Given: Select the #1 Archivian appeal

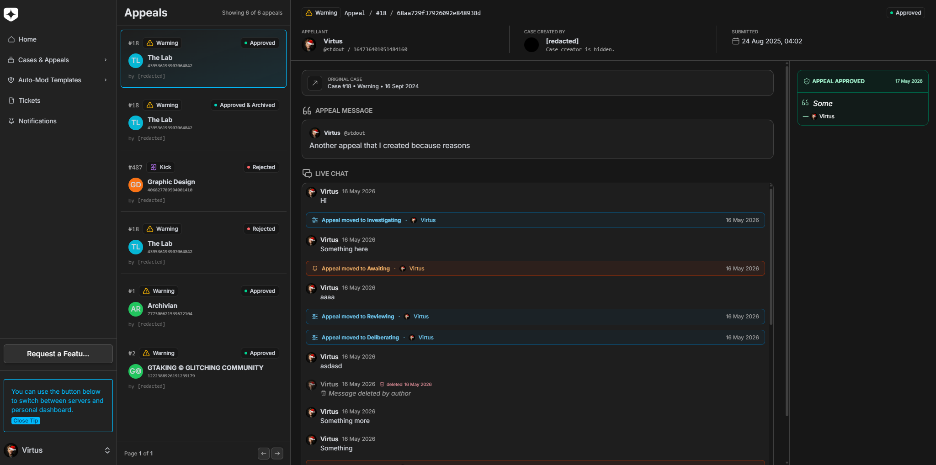Looking at the screenshot, I should (203, 307).
